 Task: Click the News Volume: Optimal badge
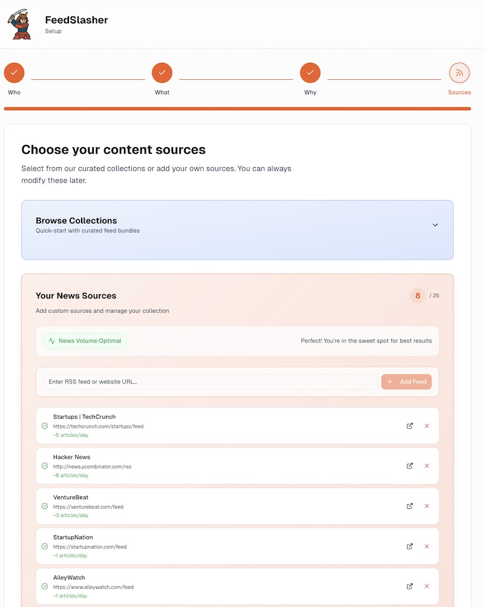point(85,341)
